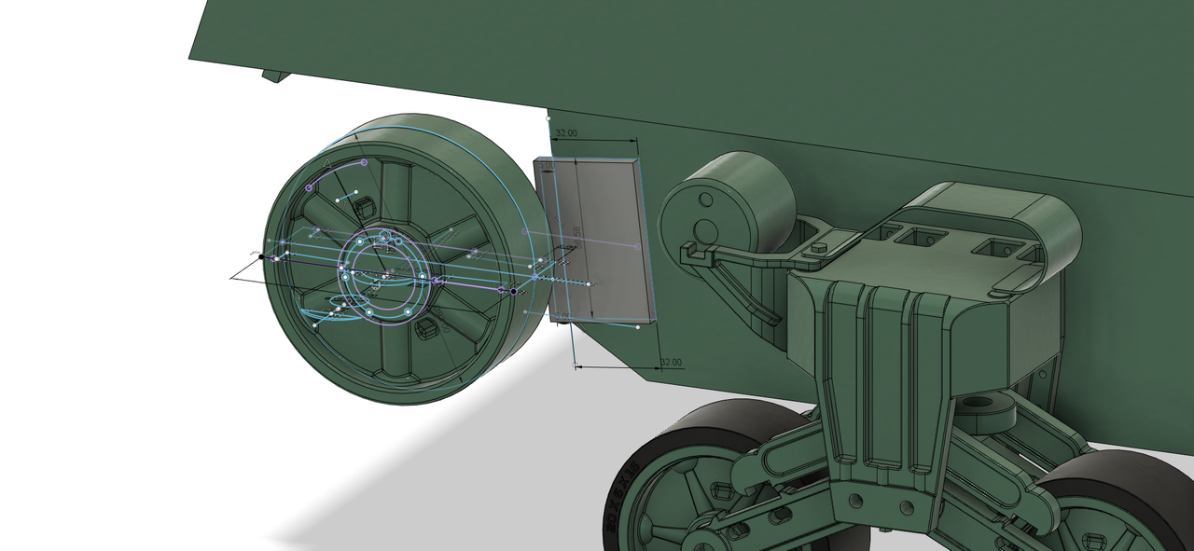Viewport: 1194px width, 551px height.
Task: Click the gray rectangular plate body
Action: click(x=597, y=240)
